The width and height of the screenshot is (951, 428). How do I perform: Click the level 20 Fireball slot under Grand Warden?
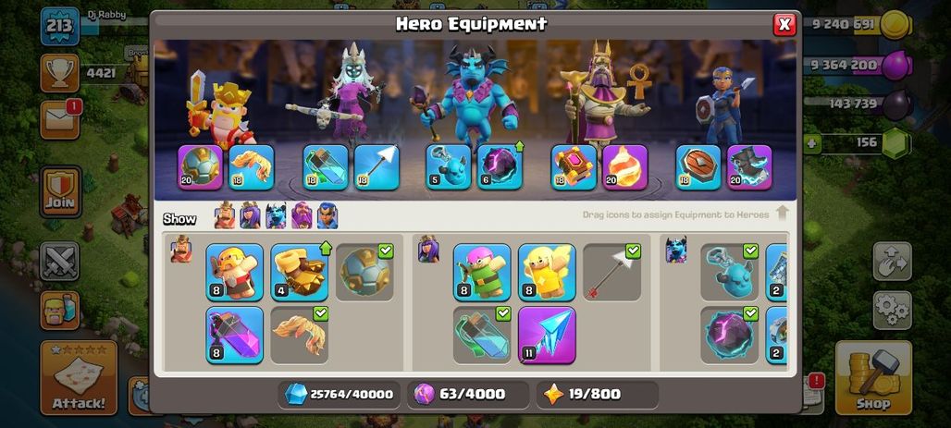coord(625,167)
